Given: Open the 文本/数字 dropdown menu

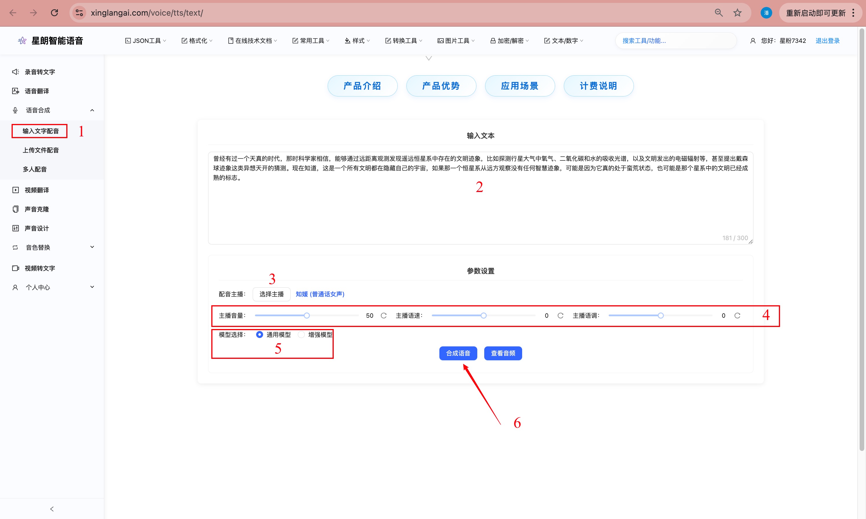Looking at the screenshot, I should [x=564, y=41].
